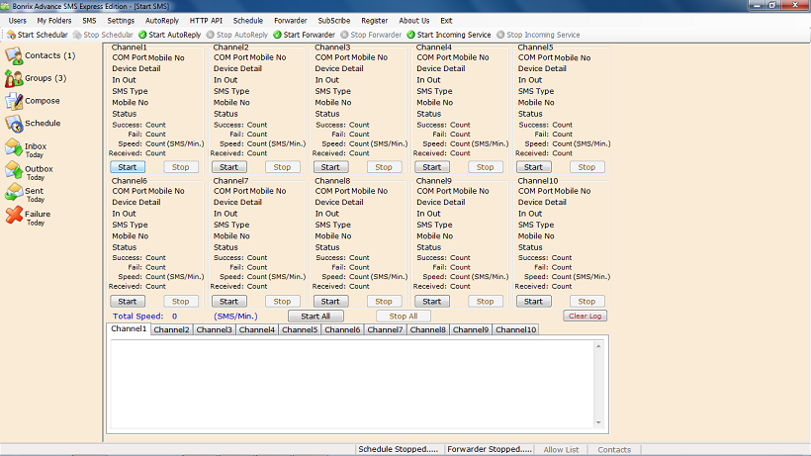Switch to Channel8 log tab
This screenshot has height=456, width=811.
pyautogui.click(x=428, y=329)
